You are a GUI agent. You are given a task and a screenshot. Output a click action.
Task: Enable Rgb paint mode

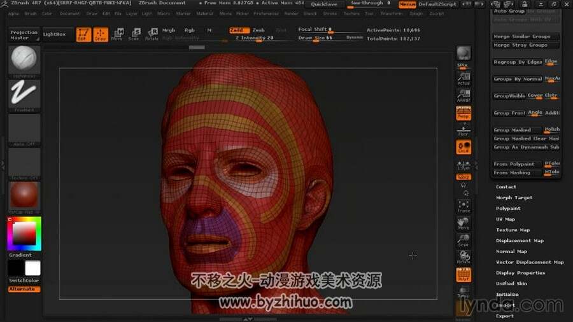189,31
